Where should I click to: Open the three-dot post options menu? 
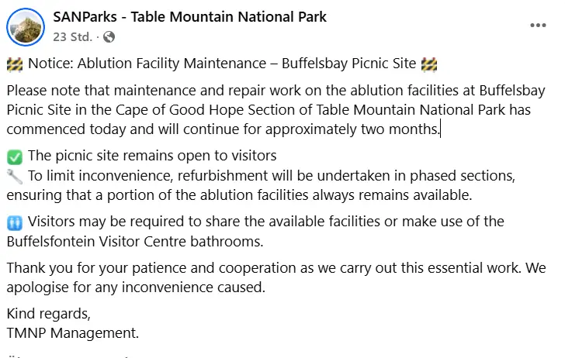coord(538,26)
